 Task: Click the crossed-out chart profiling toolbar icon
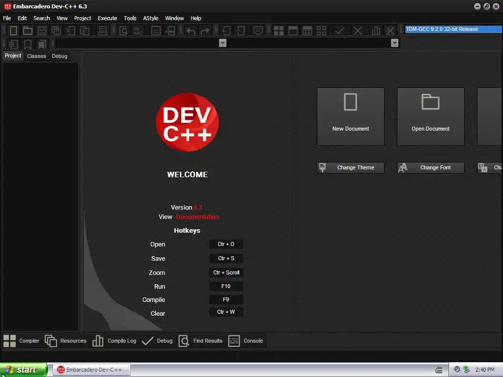[x=390, y=31]
